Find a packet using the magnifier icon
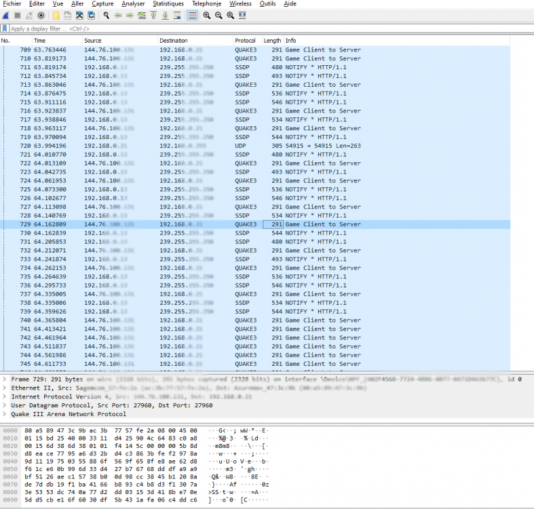Screen dimensions: 534x509 point(107,16)
